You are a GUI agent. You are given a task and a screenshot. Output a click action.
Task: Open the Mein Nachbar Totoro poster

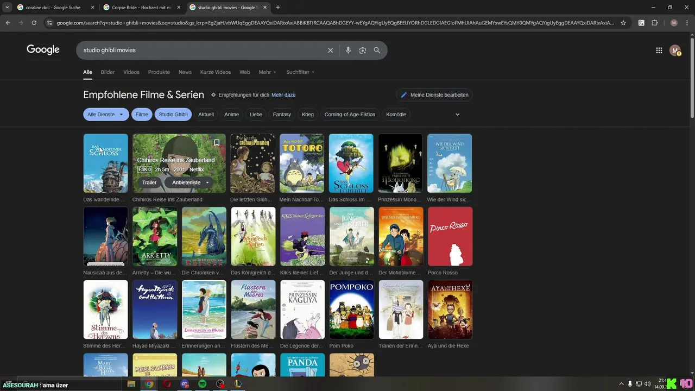click(302, 163)
